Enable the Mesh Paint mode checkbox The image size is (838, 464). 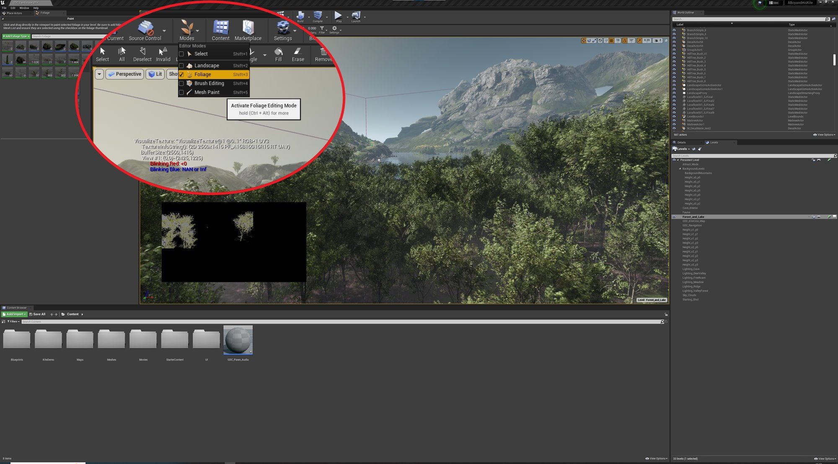click(x=181, y=92)
